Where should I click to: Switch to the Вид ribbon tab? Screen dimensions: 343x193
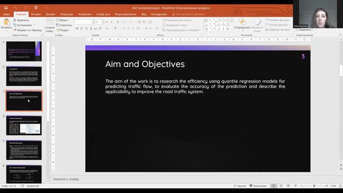pos(144,14)
